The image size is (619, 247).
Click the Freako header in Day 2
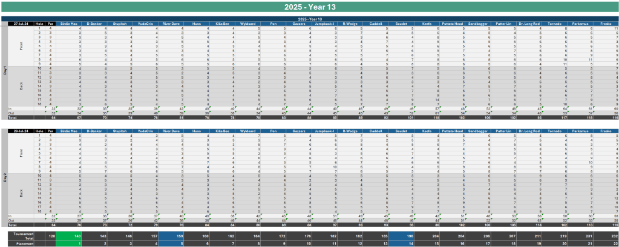[607, 130]
